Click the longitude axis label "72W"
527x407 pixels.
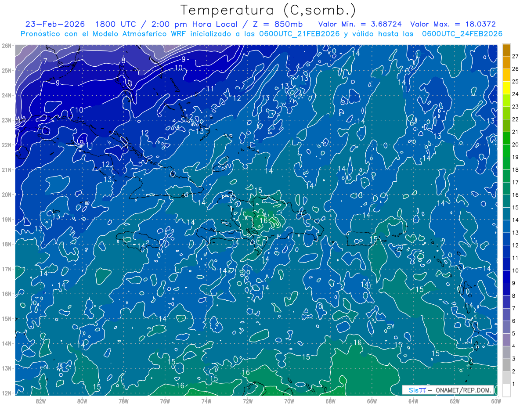point(248,400)
